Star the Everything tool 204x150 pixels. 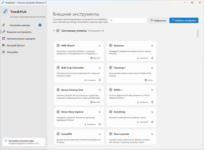[152, 112]
